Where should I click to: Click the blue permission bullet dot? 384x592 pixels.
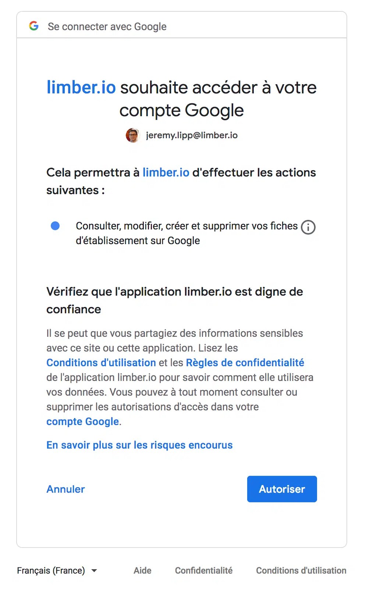[x=55, y=226]
